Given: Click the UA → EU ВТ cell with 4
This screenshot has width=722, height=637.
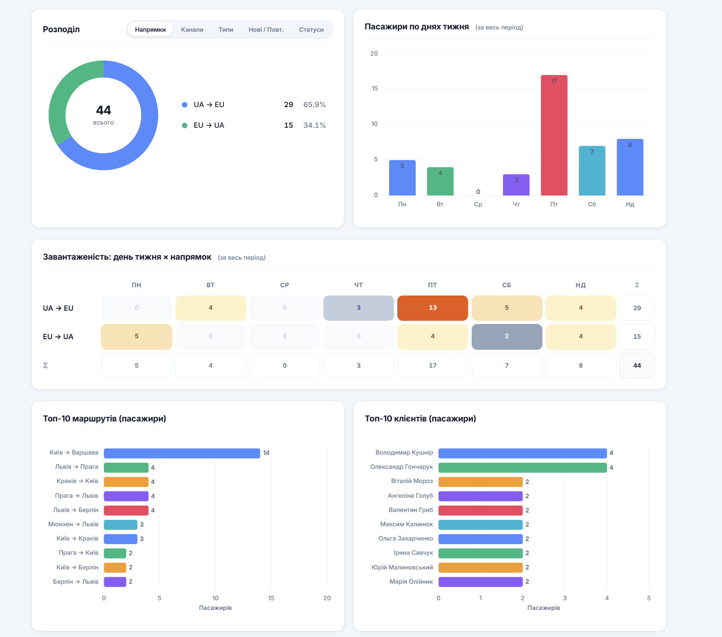Looking at the screenshot, I should [211, 308].
